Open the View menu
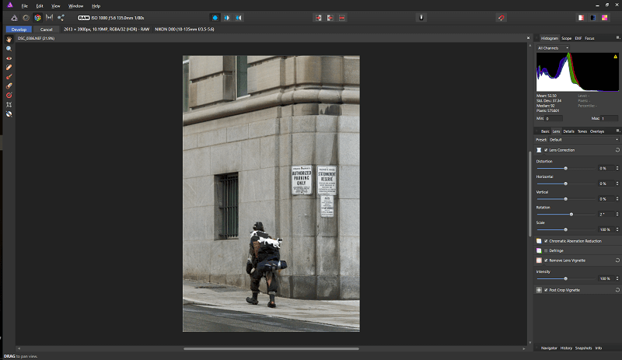This screenshot has height=360, width=622. pos(56,6)
